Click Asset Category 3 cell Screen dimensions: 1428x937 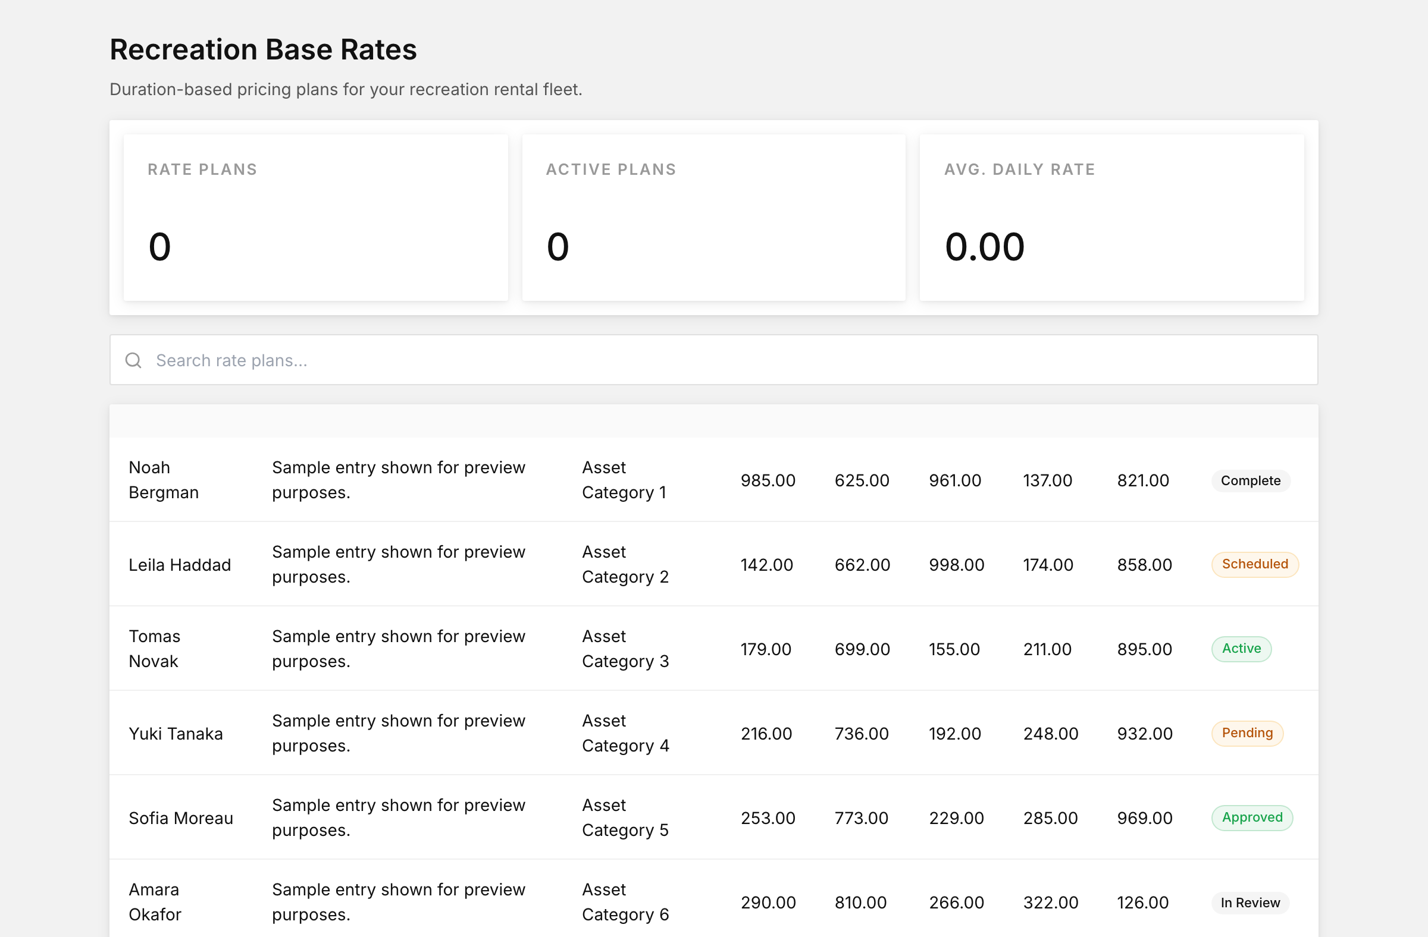click(x=625, y=649)
